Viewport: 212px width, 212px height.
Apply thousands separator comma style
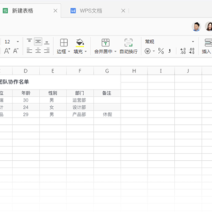pos(170,51)
